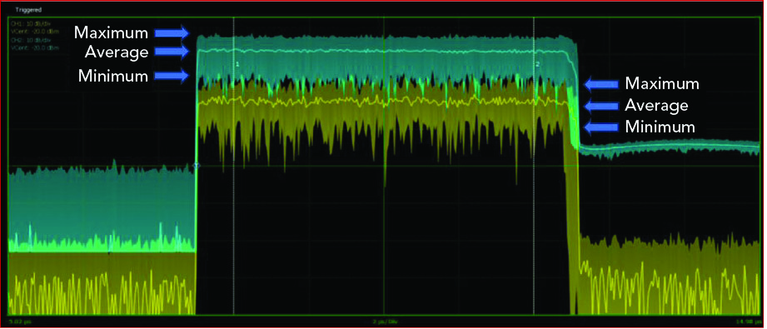Select time marker 2 on the trace
This screenshot has width=767, height=329.
coord(537,64)
